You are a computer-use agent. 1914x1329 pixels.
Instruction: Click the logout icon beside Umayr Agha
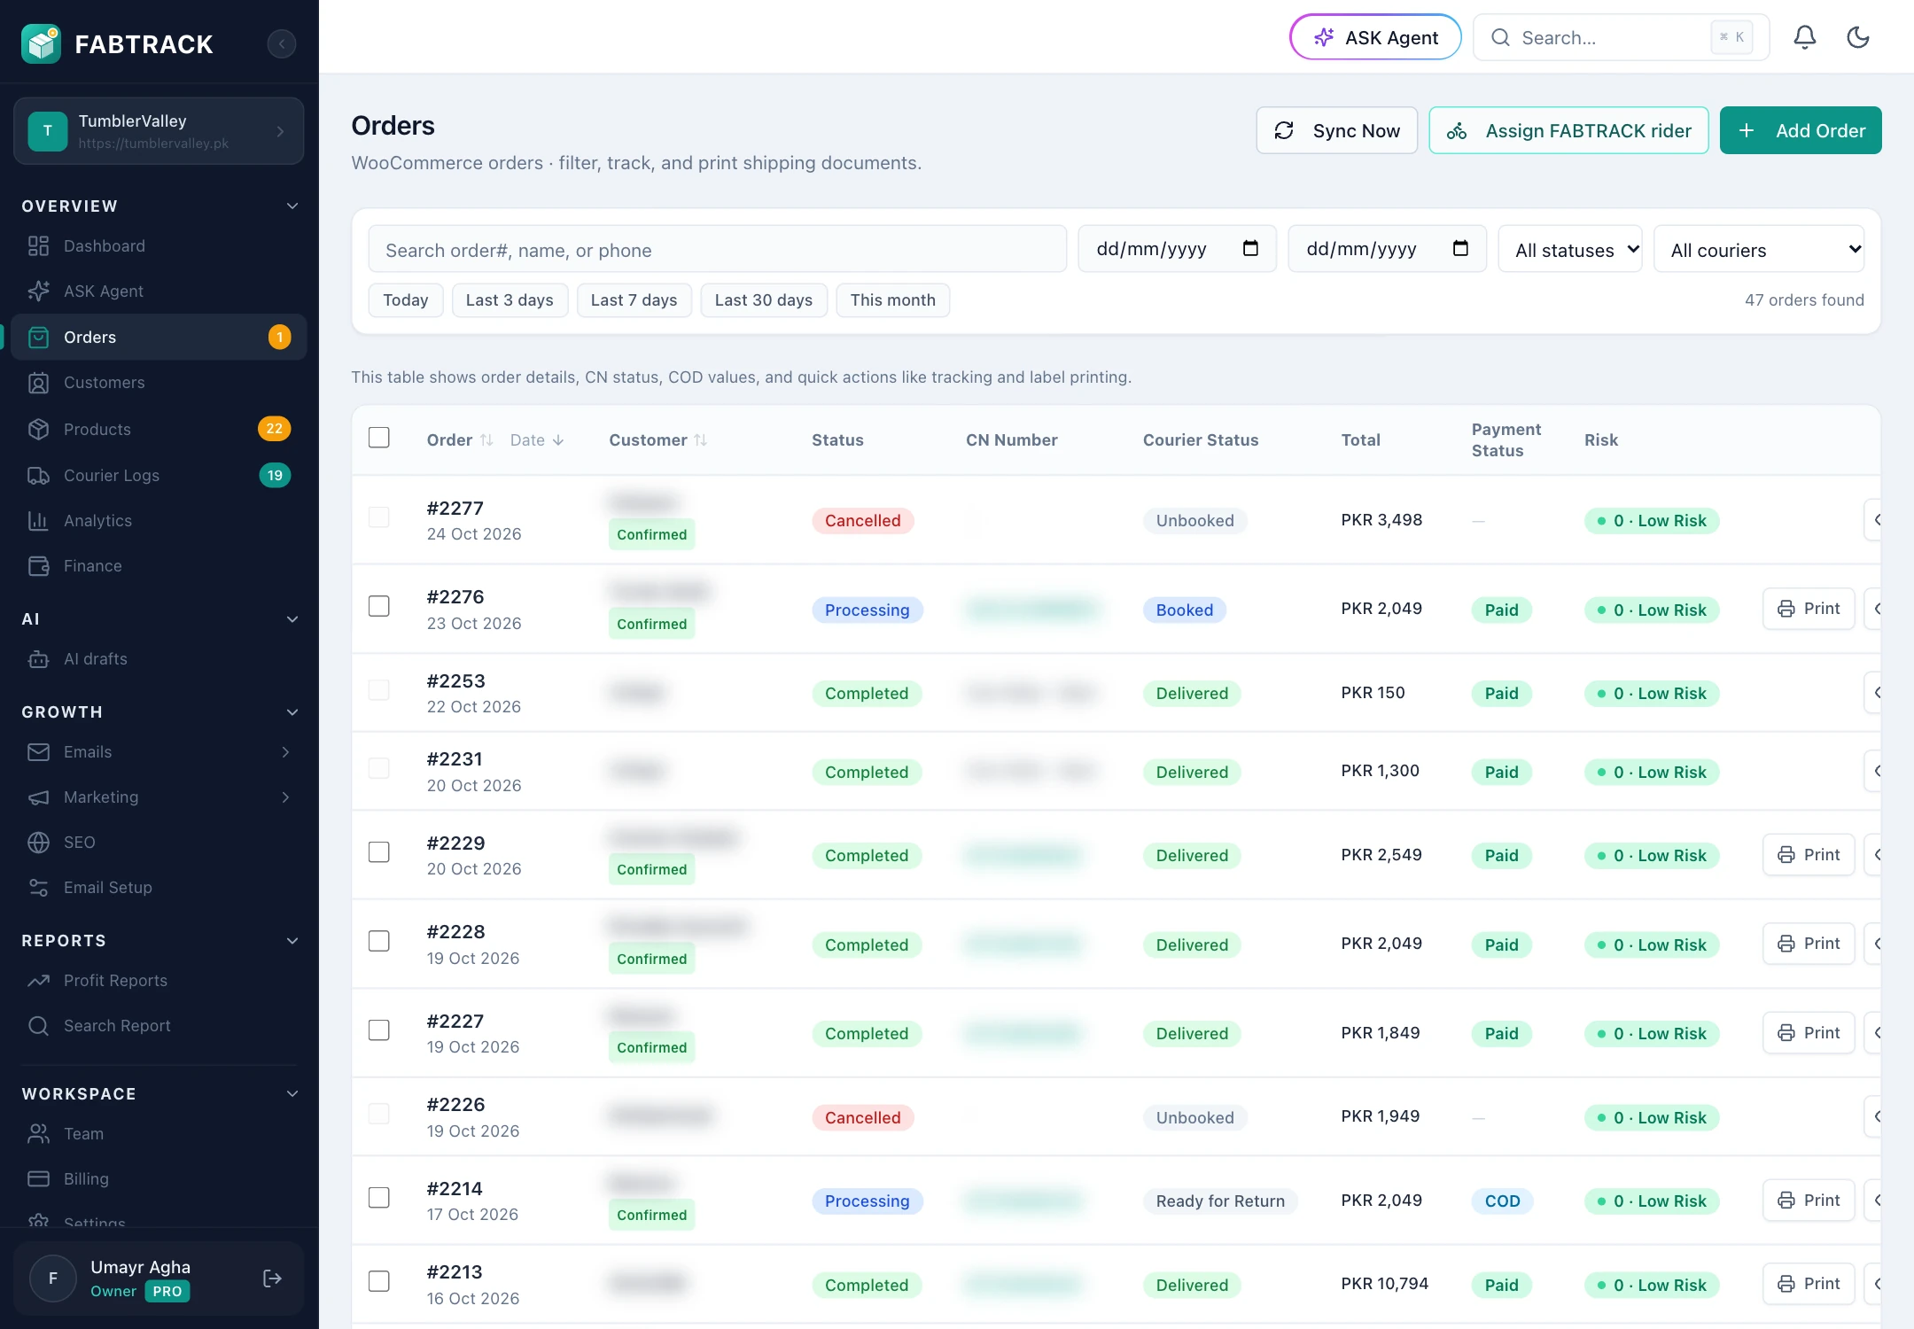click(272, 1278)
